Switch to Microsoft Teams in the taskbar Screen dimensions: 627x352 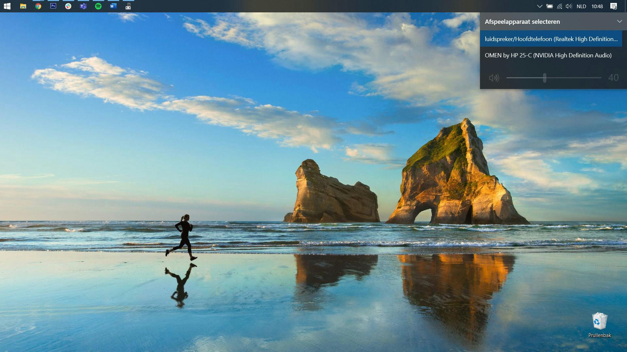[x=83, y=6]
